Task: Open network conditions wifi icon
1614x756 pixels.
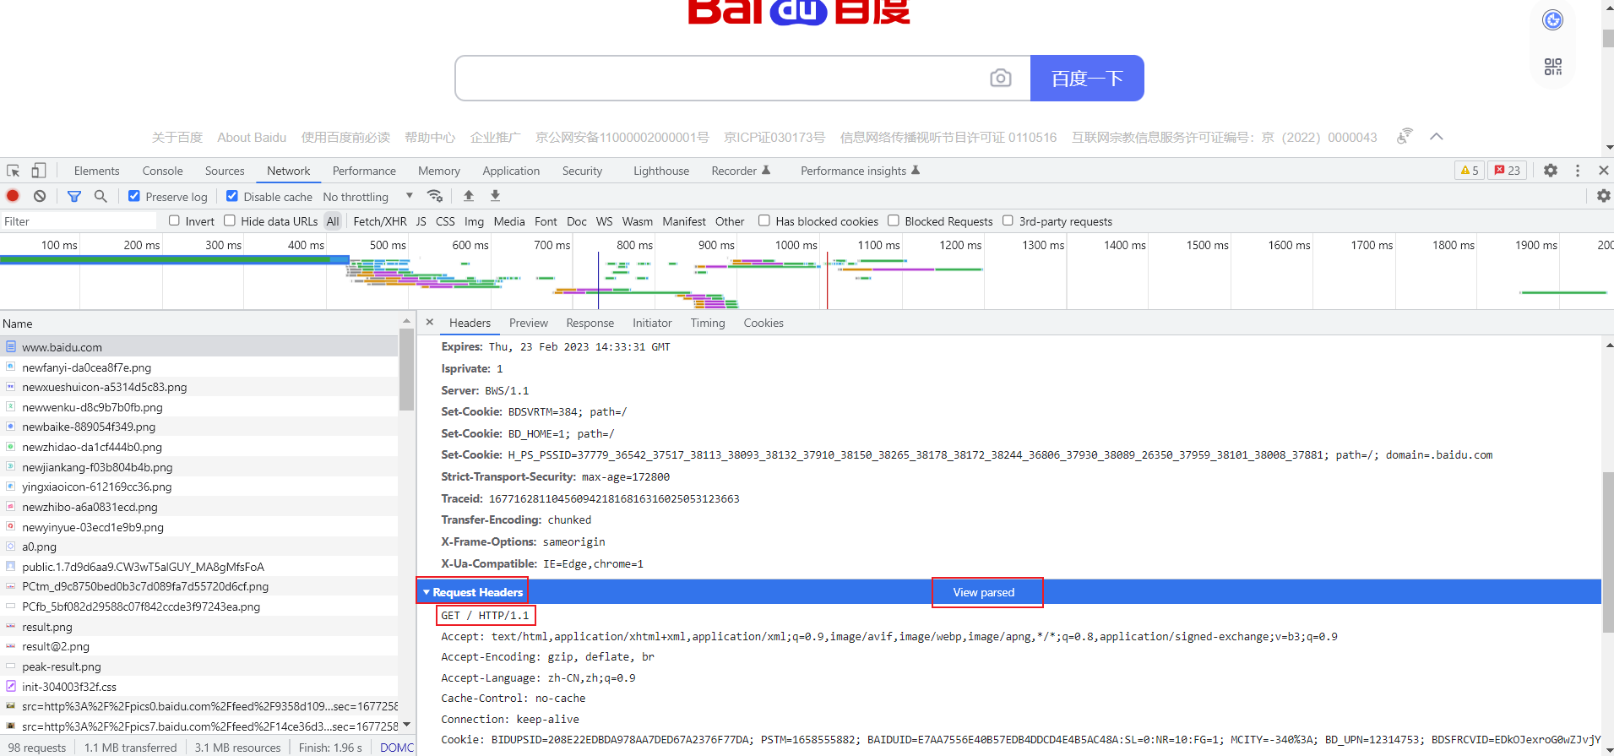Action: (435, 196)
